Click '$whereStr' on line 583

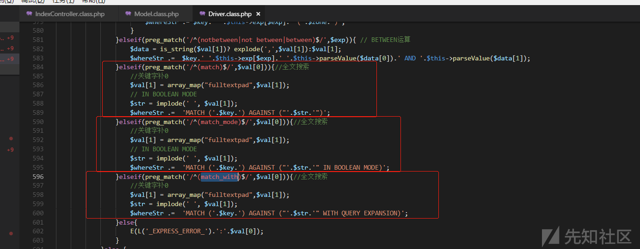(x=147, y=58)
